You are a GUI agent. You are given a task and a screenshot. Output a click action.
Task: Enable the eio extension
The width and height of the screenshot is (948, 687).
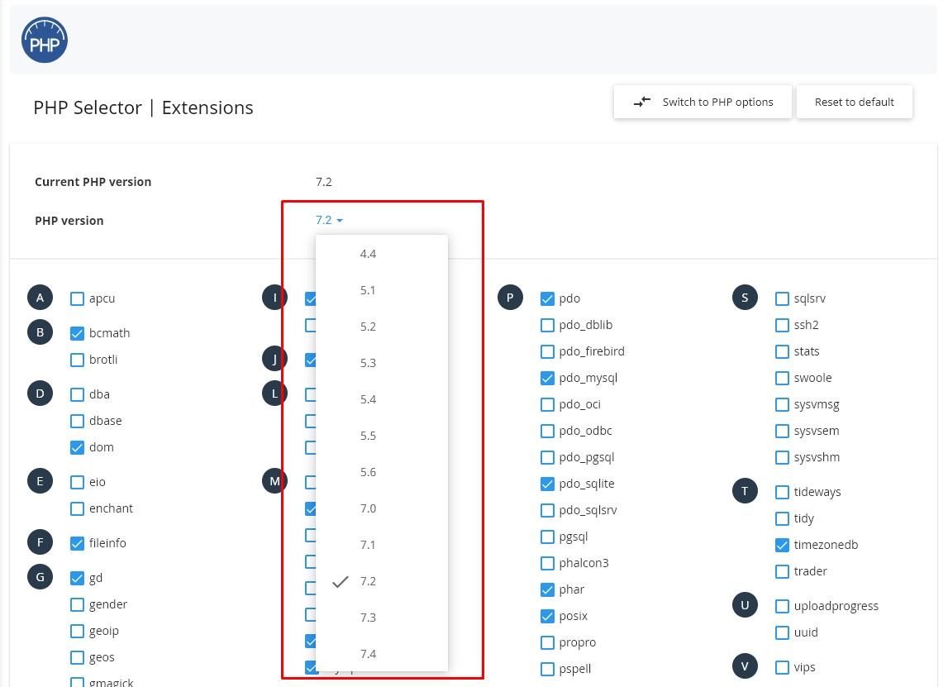[77, 482]
